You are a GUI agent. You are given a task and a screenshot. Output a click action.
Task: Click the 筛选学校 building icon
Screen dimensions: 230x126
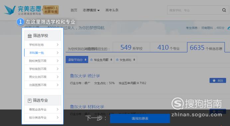(30, 36)
